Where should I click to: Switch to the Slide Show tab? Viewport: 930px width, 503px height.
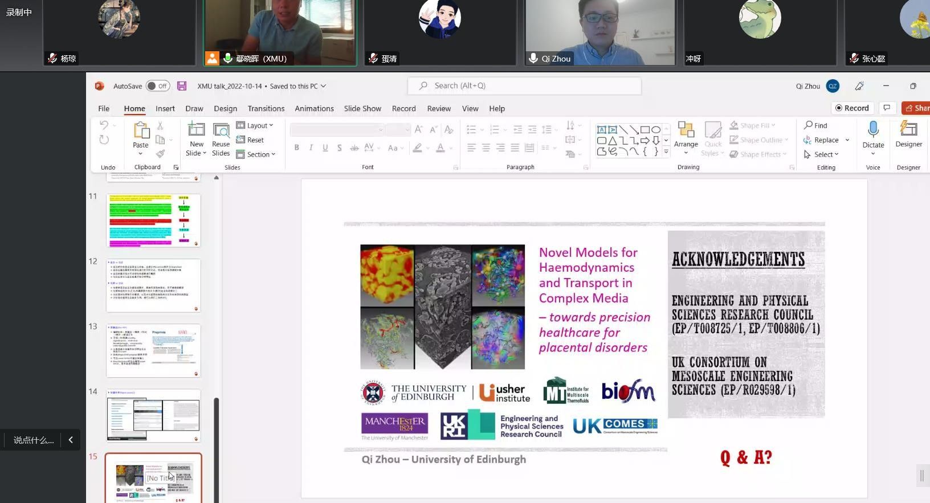tap(362, 108)
